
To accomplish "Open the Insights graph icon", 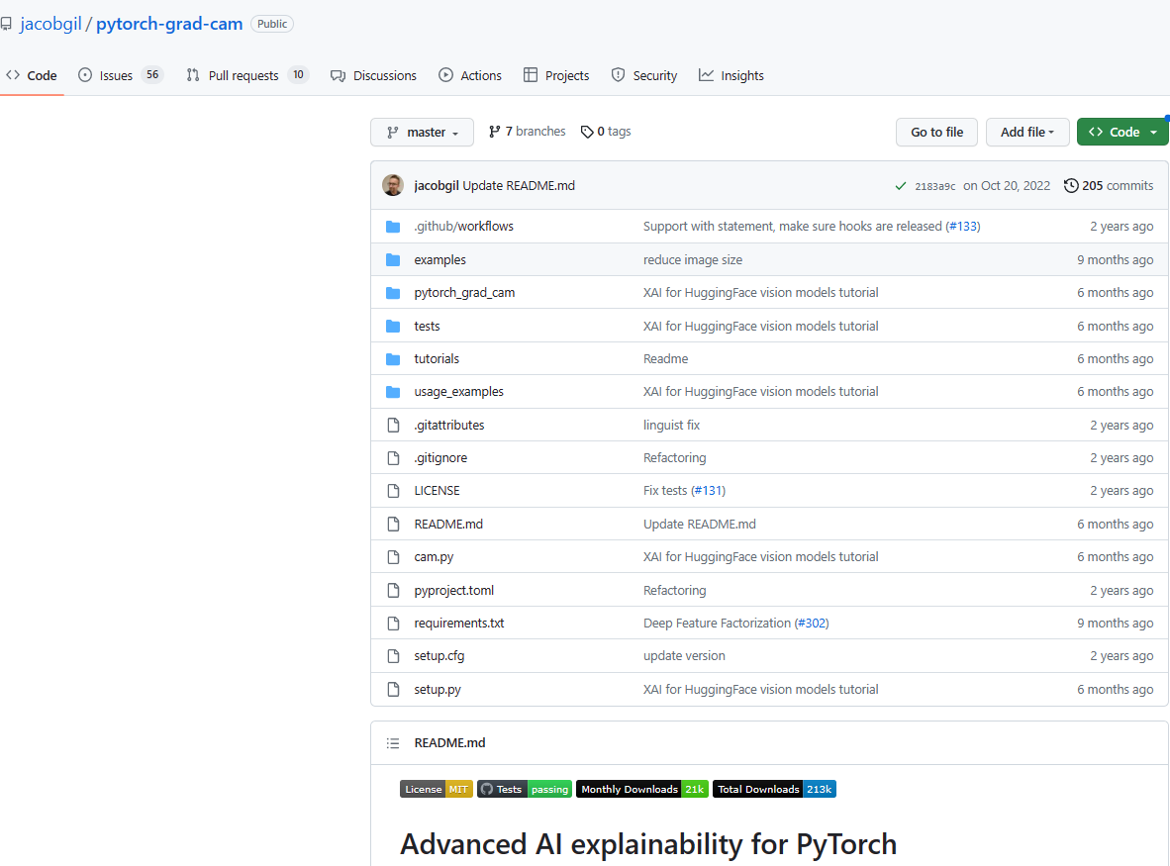I will [706, 75].
